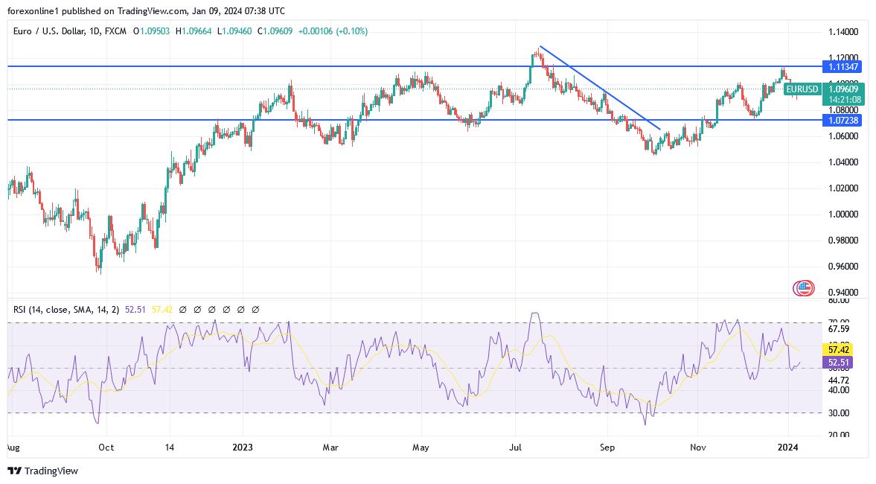Select the 2024 label on the time axis
Screen dimensions: 876x484
click(789, 448)
